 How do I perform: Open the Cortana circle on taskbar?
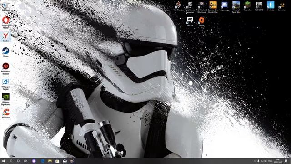coord(18,161)
